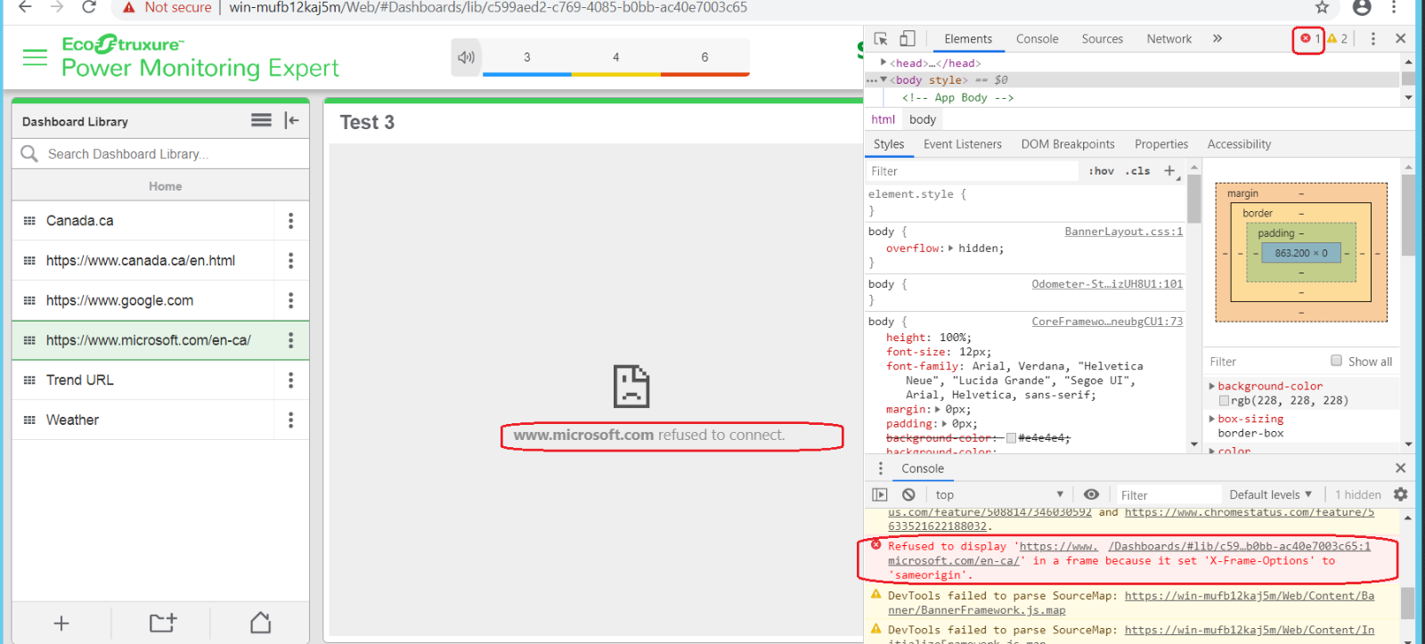
Task: Mute alarms with the speaker icon
Action: (x=466, y=58)
